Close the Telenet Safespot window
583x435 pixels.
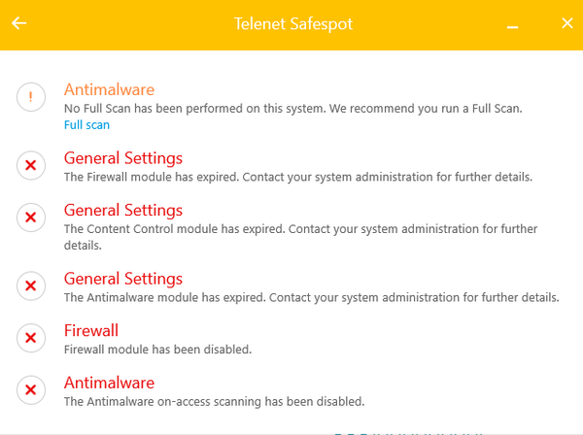[567, 22]
